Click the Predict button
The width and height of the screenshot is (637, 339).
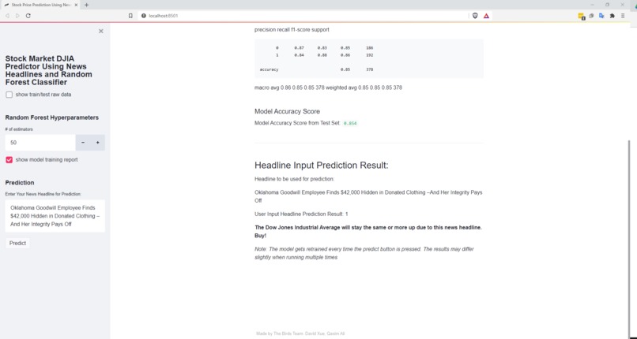(17, 243)
